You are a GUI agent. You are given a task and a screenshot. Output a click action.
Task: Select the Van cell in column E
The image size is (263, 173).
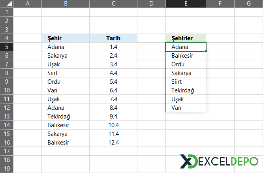coord(186,107)
